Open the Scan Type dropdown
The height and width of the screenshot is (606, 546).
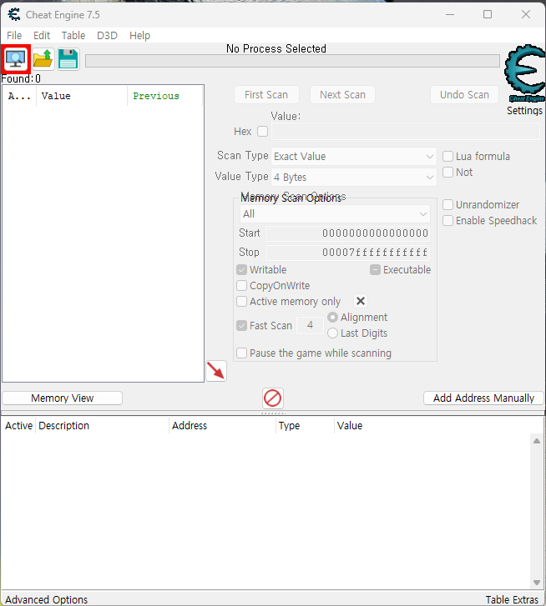coord(354,157)
